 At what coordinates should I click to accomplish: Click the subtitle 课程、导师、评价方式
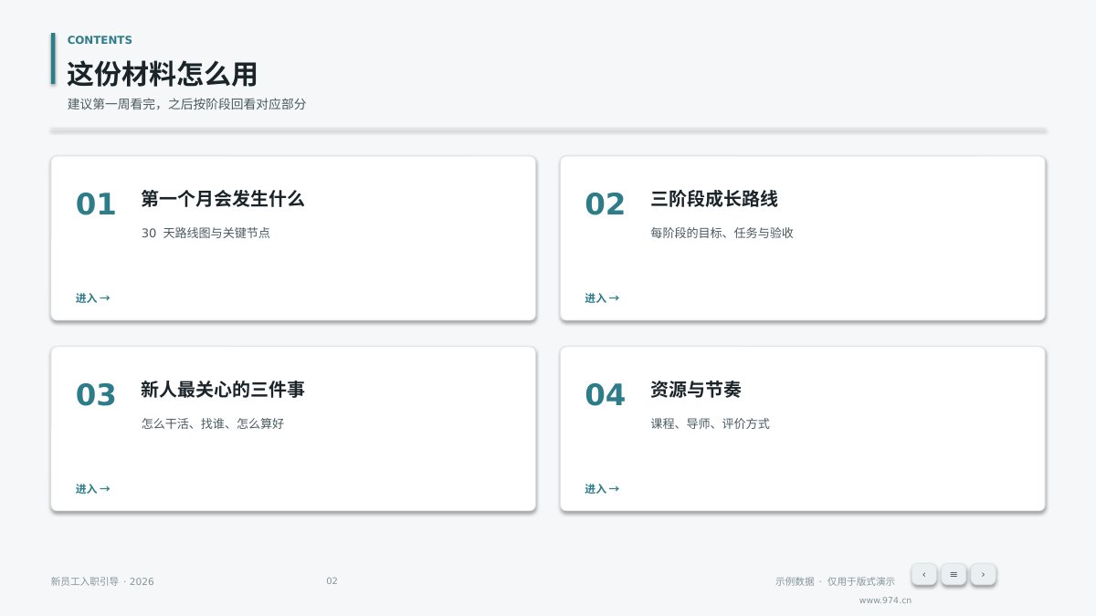click(x=710, y=423)
